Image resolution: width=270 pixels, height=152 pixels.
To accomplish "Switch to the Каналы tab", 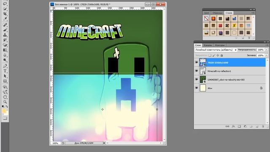I will (x=208, y=45).
